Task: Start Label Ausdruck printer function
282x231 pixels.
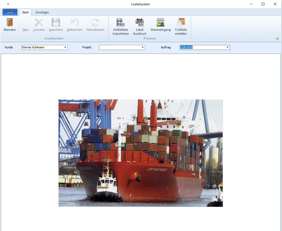Action: coord(140,27)
